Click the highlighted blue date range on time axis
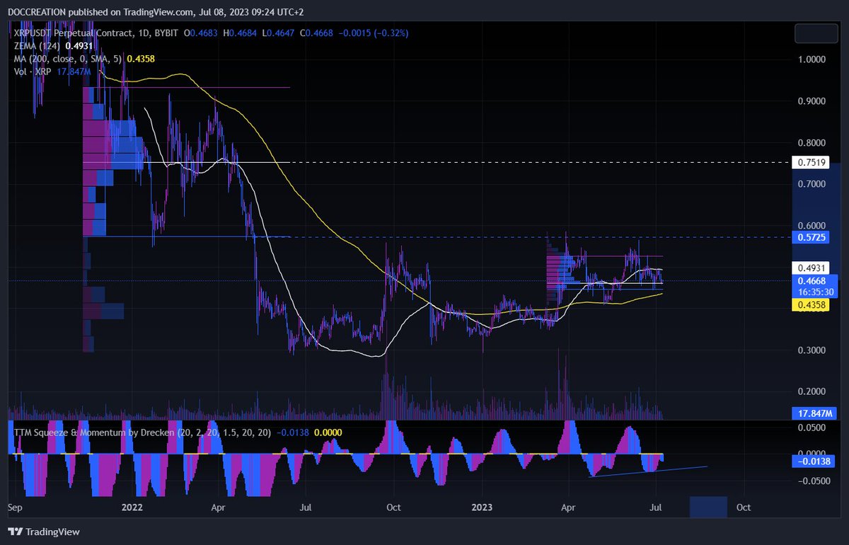The width and height of the screenshot is (849, 545). tap(709, 507)
